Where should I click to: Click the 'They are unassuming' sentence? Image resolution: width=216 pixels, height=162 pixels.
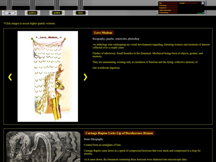tap(145, 62)
